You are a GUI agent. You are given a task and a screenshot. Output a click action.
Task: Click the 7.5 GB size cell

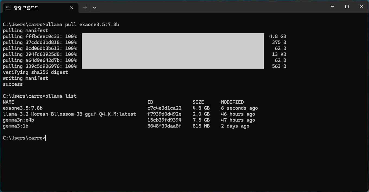coord(201,120)
